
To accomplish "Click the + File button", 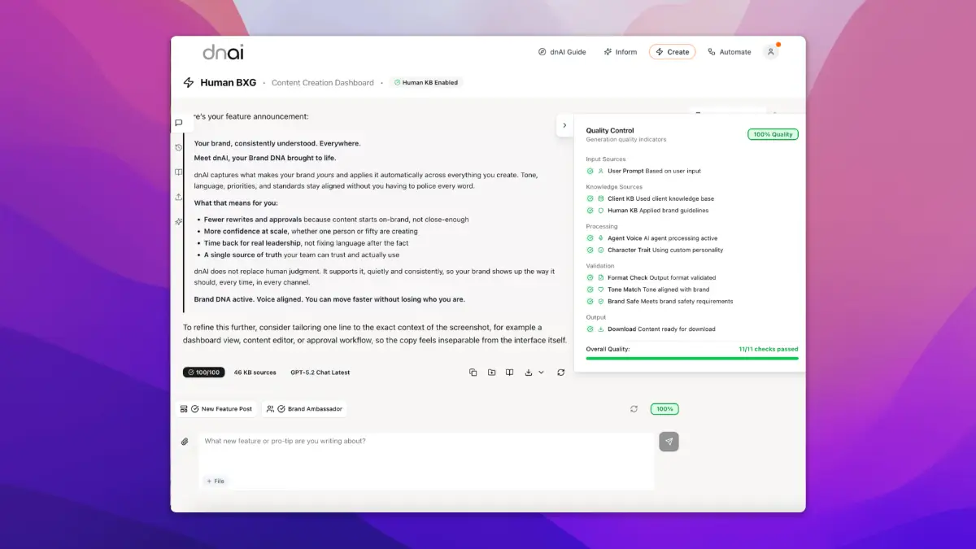I will point(216,481).
